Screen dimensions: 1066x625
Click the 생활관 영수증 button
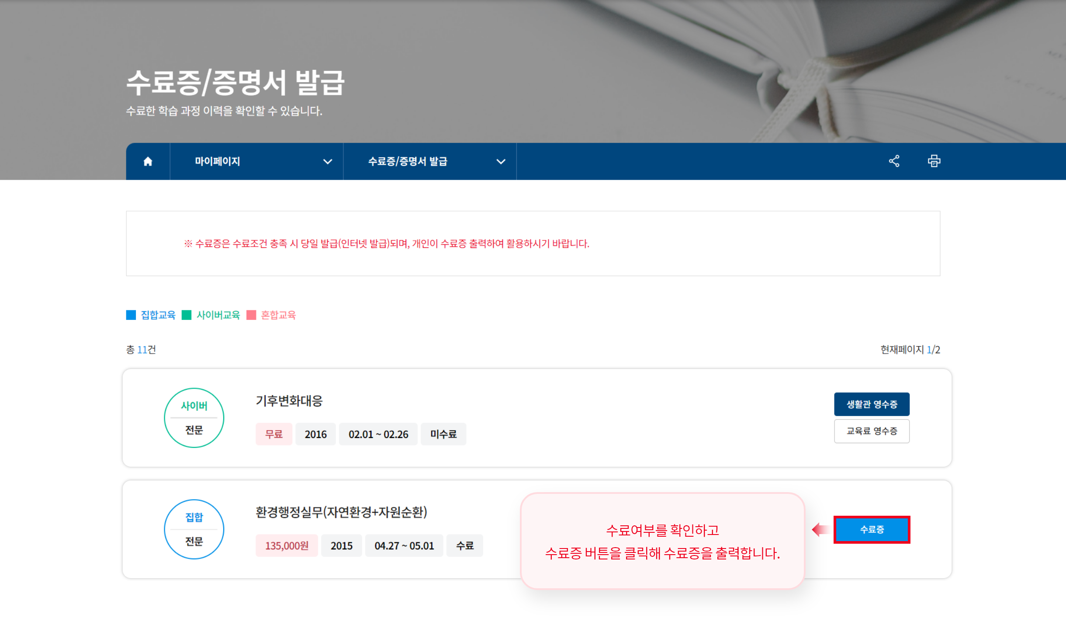[x=872, y=404]
